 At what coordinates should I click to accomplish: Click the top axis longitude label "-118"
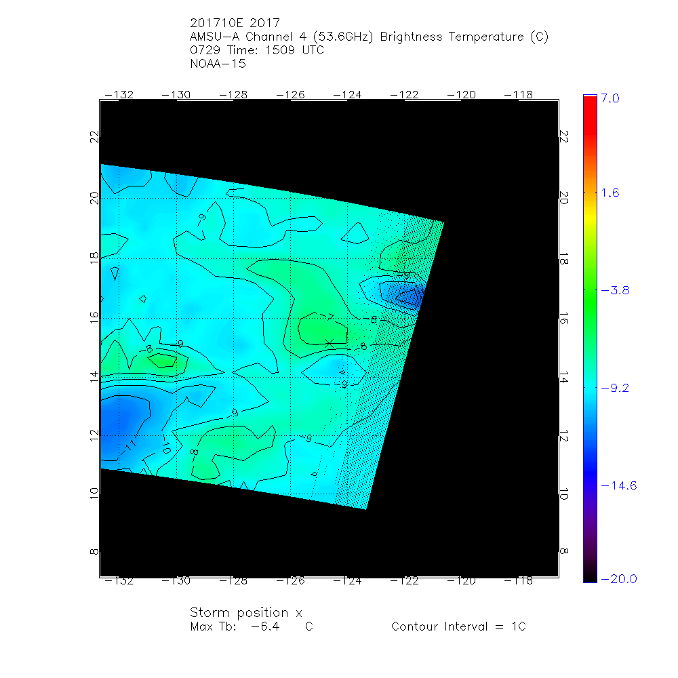point(519,95)
